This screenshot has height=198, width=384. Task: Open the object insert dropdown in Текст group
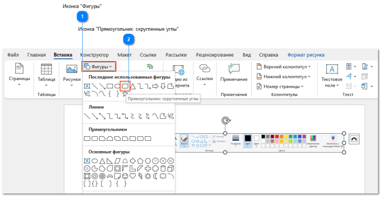click(368, 86)
